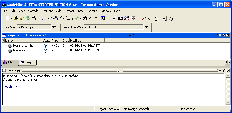Undock the Transcript pane
232x113 pixels.
[224, 71]
